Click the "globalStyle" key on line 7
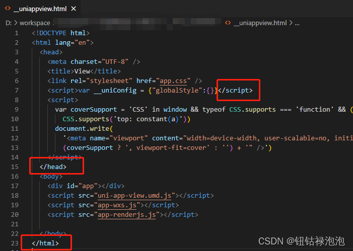The width and height of the screenshot is (353, 251). coord(177,91)
